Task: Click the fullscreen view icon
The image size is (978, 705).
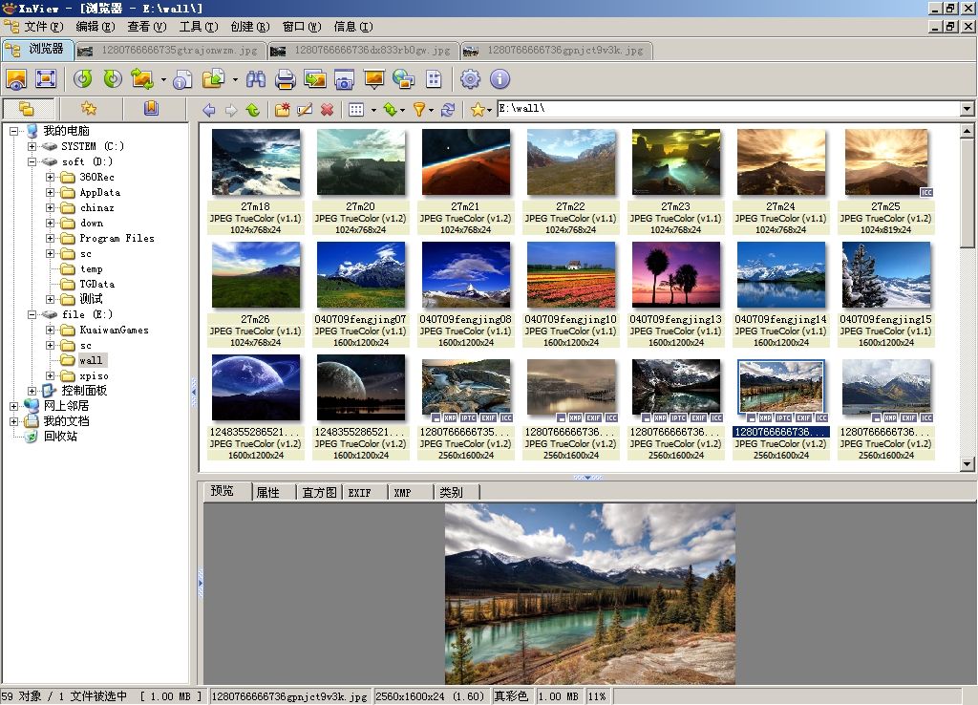Action: [x=46, y=79]
